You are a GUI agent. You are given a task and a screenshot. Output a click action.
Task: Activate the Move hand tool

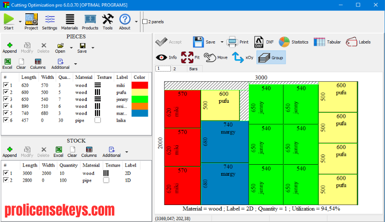(216, 57)
